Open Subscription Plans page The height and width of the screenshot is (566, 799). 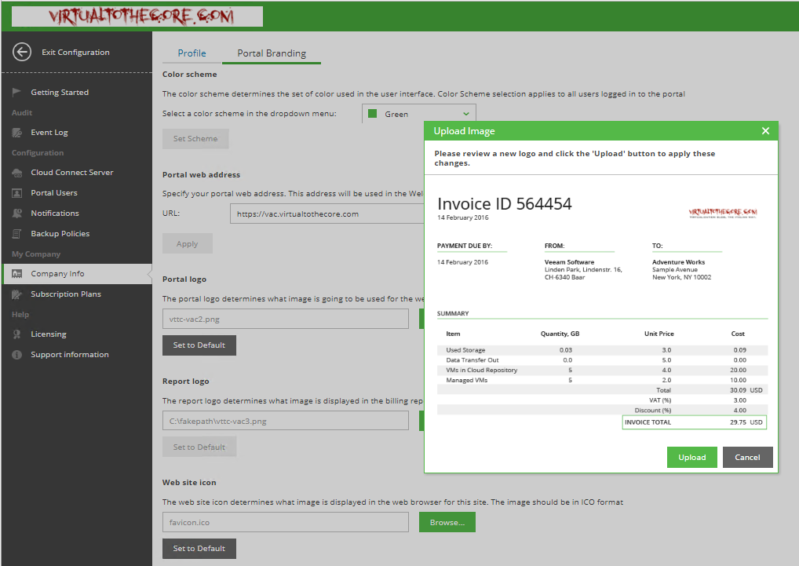66,294
